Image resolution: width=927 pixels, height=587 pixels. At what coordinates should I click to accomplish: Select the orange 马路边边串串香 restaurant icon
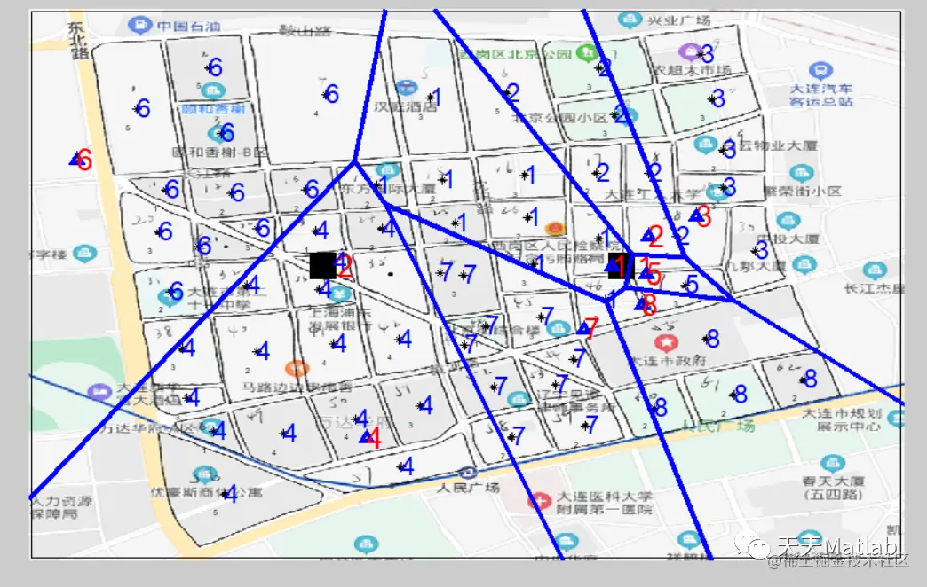[297, 369]
